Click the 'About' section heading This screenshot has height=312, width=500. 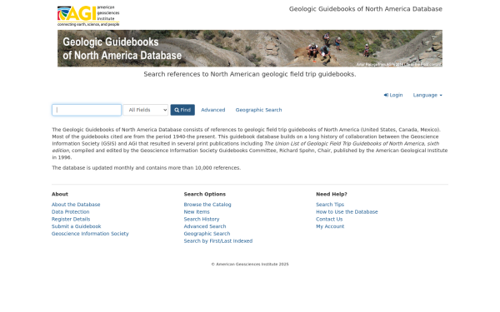(60, 194)
